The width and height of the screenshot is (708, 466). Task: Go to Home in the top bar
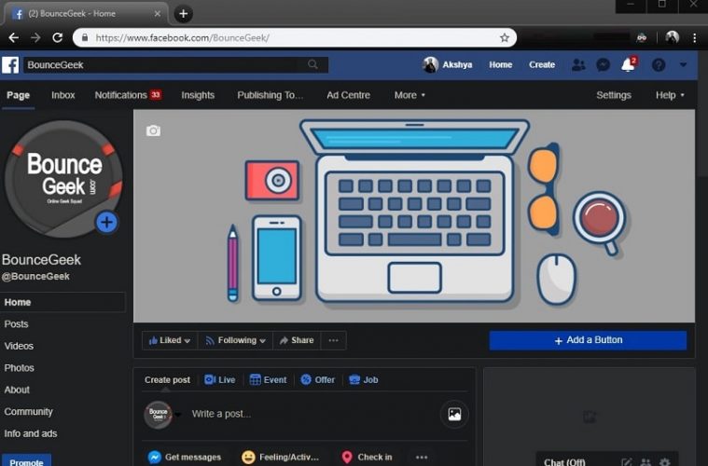coord(500,65)
